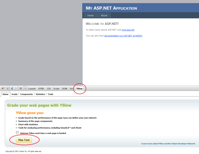Click the About menu in ASP.NET page
This screenshot has height=154, width=199.
[104, 16]
